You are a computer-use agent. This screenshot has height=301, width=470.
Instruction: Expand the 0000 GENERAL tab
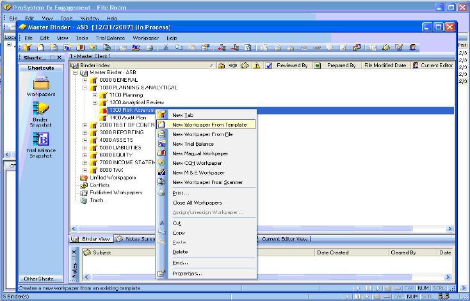85,80
